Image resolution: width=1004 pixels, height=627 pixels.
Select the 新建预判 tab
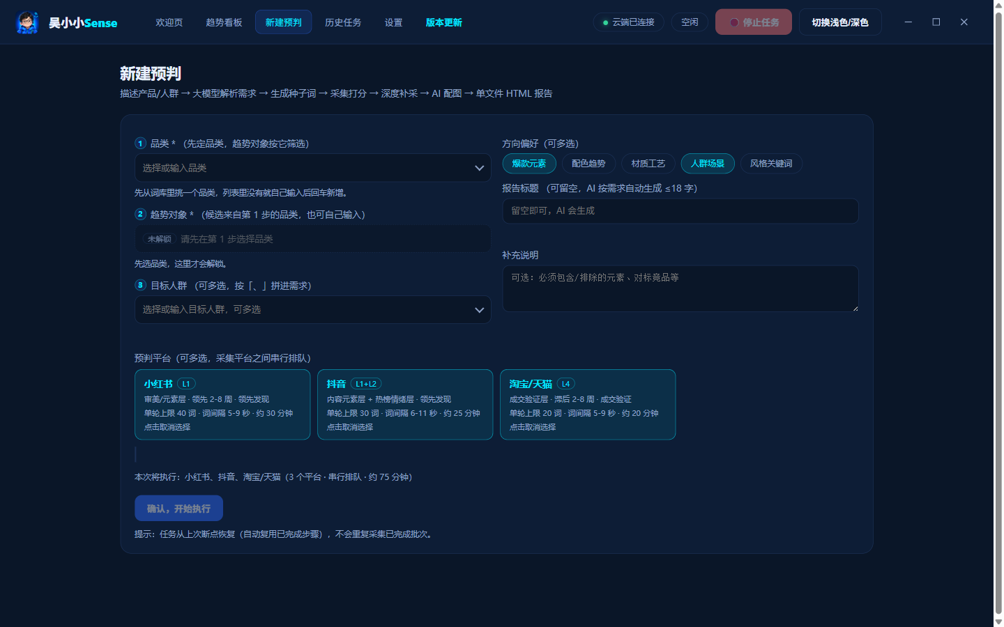[x=283, y=22]
